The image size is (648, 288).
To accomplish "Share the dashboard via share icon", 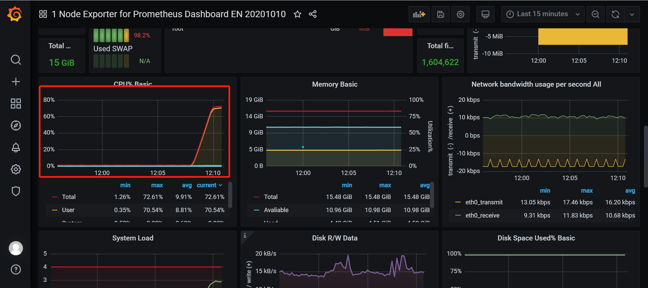I will point(313,14).
